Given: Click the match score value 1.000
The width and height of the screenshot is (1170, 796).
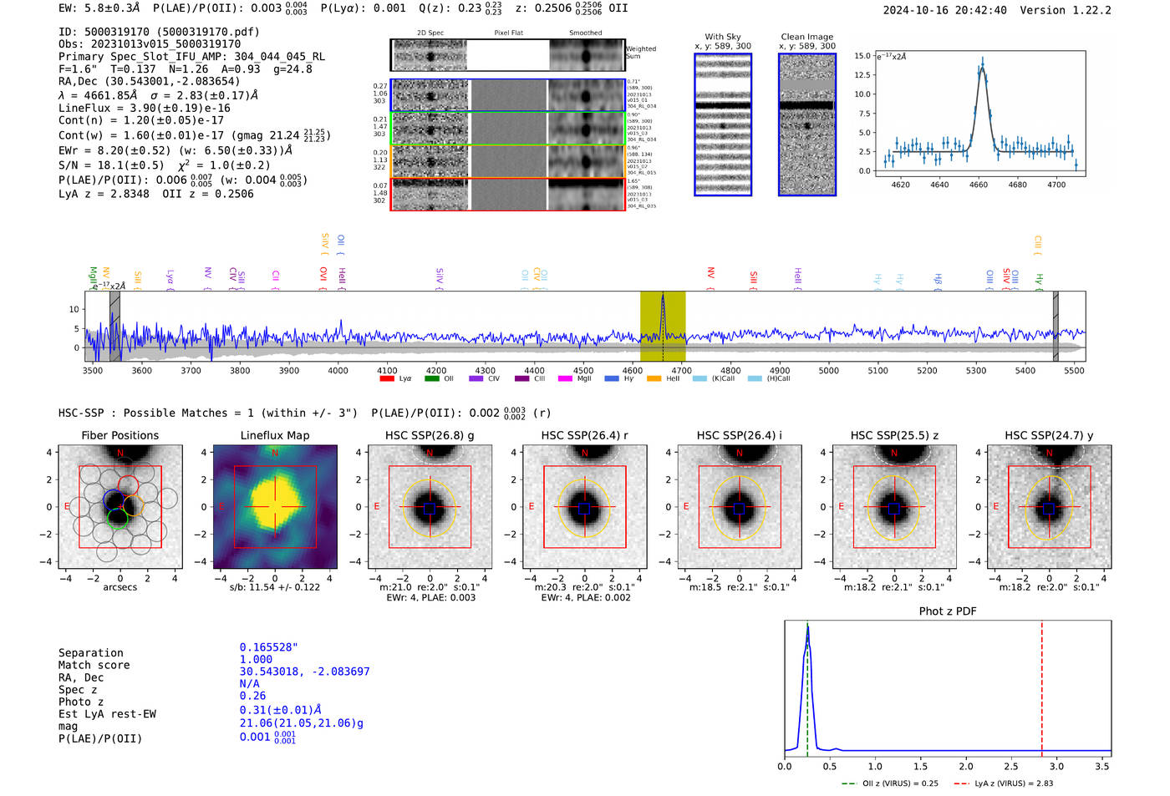Looking at the screenshot, I should [256, 659].
